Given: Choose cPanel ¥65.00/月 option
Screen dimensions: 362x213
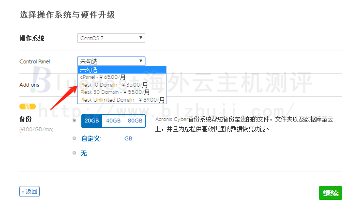Looking at the screenshot, I should point(122,77).
